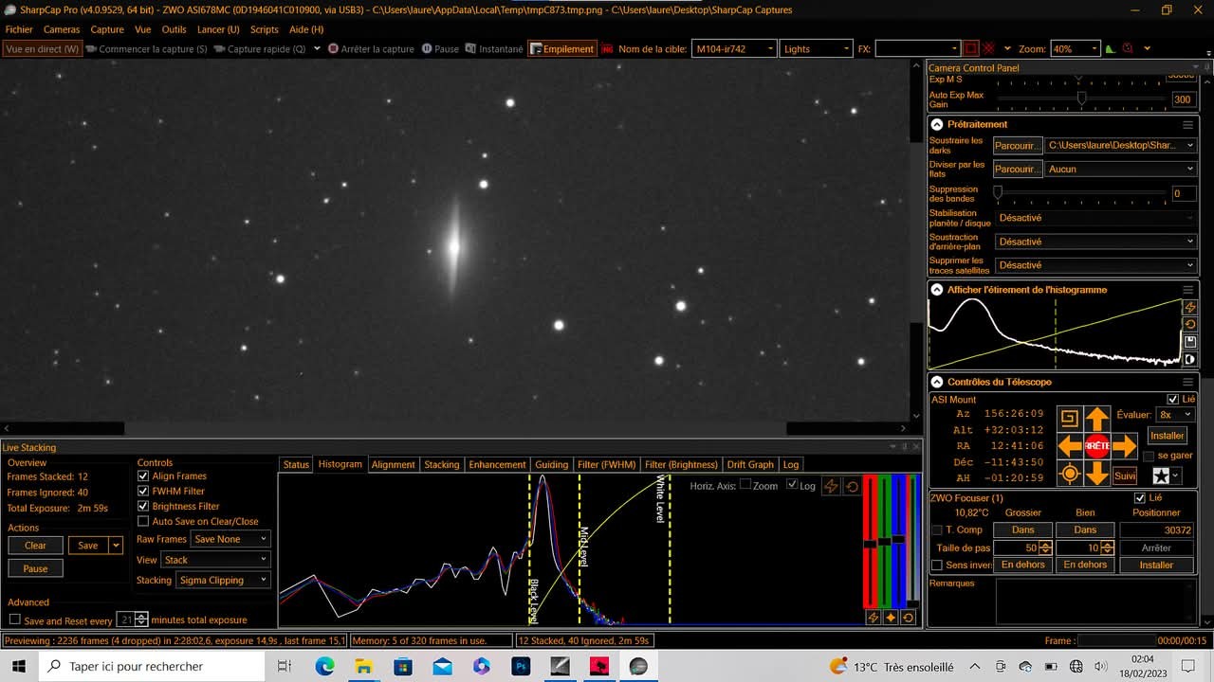
Task: Switch to the Filter (FWHM) tab
Action: (x=606, y=464)
